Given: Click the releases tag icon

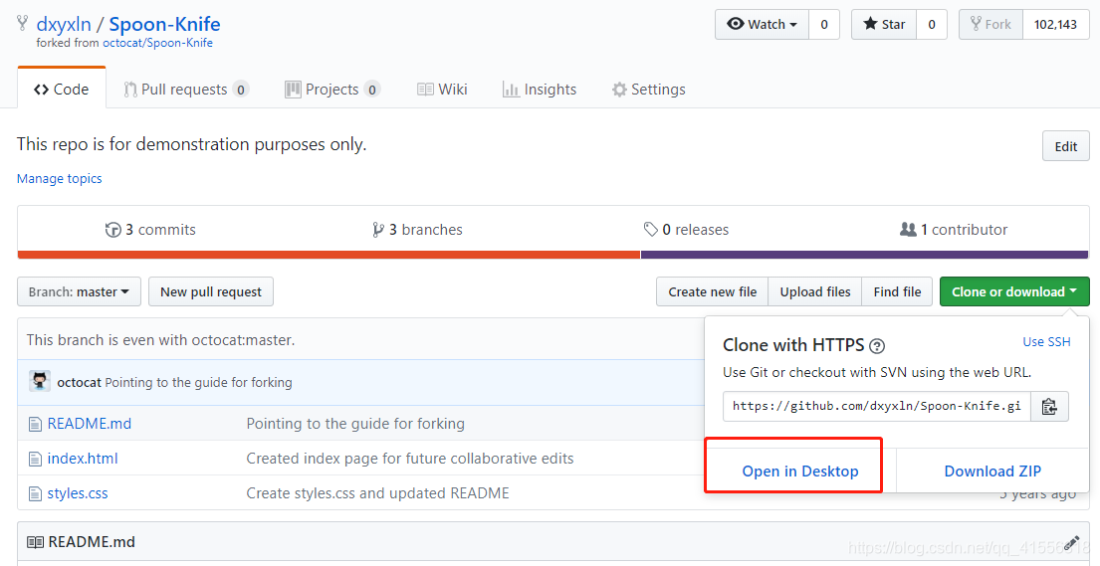Looking at the screenshot, I should click(x=651, y=230).
